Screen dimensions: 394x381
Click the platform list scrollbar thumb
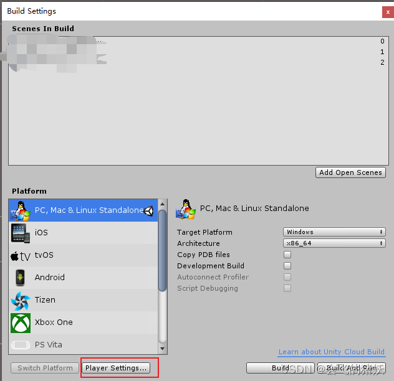(162, 250)
